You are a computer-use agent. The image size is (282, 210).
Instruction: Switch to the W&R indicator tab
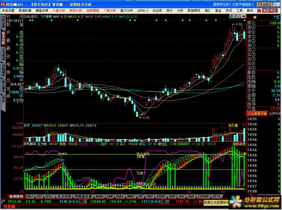100,196
